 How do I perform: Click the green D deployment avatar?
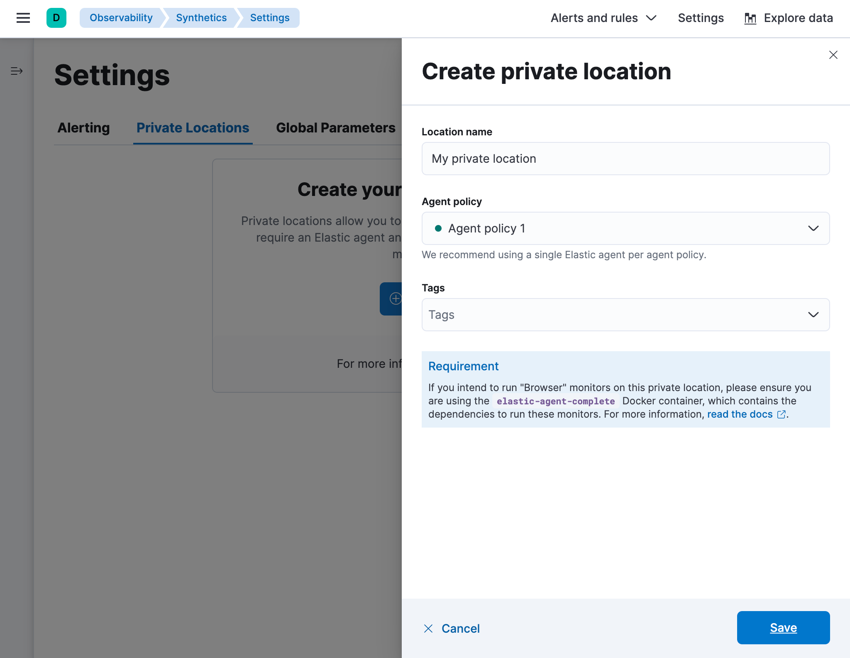[56, 18]
